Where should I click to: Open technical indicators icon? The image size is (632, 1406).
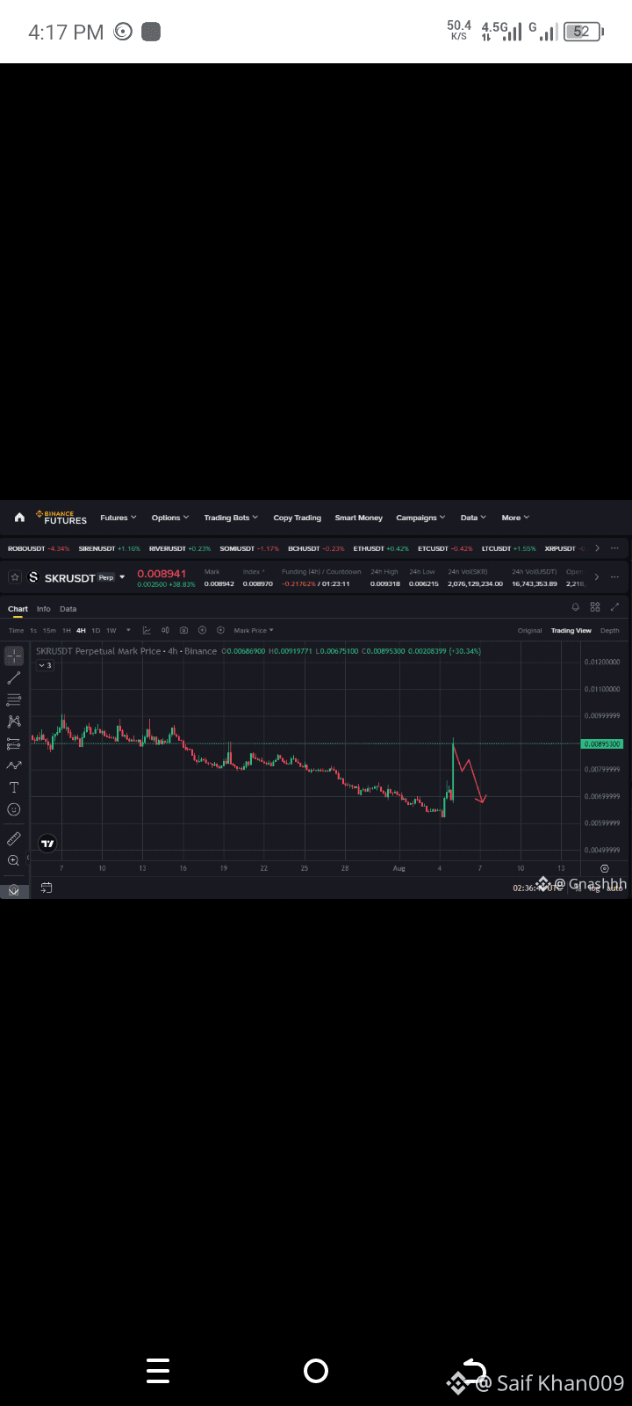click(147, 630)
